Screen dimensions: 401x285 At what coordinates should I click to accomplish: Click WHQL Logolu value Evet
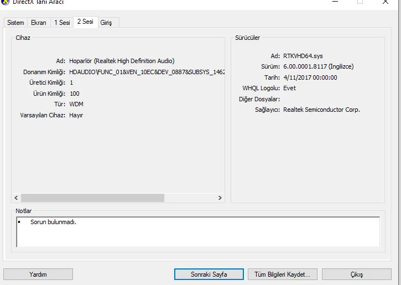[x=289, y=88]
